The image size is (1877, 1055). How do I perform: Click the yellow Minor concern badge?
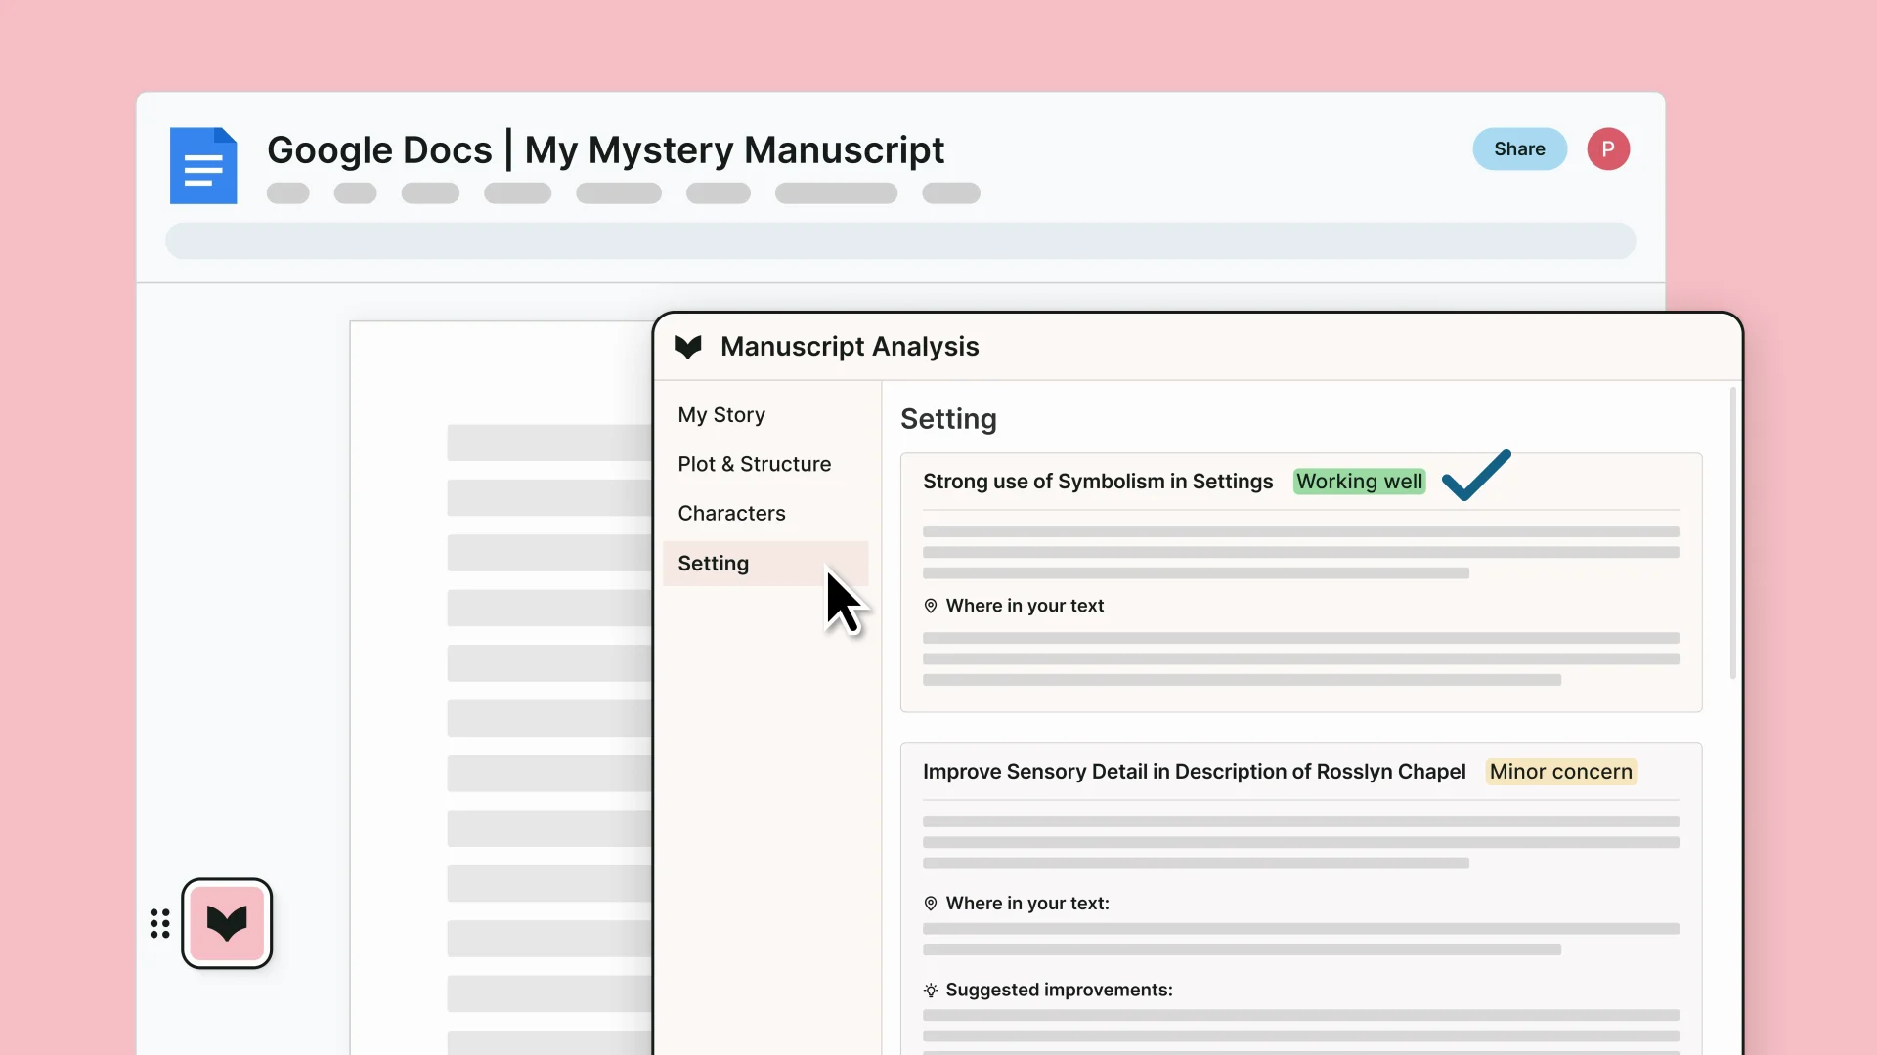(1560, 772)
